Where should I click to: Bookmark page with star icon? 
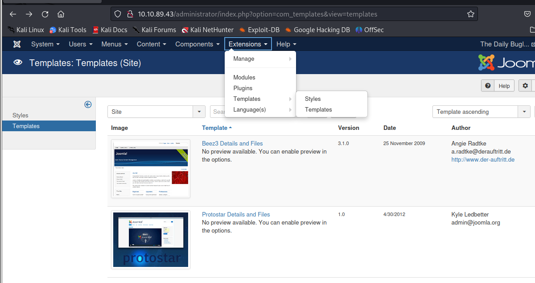[471, 14]
